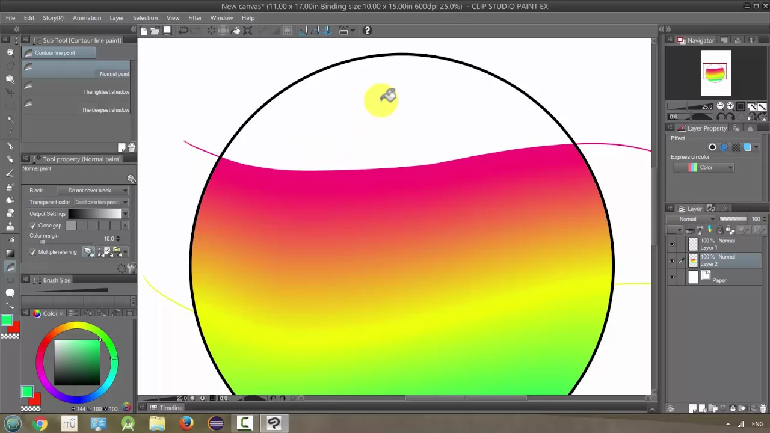770x433 pixels.
Task: Click the Snap to grid icon
Action: pyautogui.click(x=328, y=31)
